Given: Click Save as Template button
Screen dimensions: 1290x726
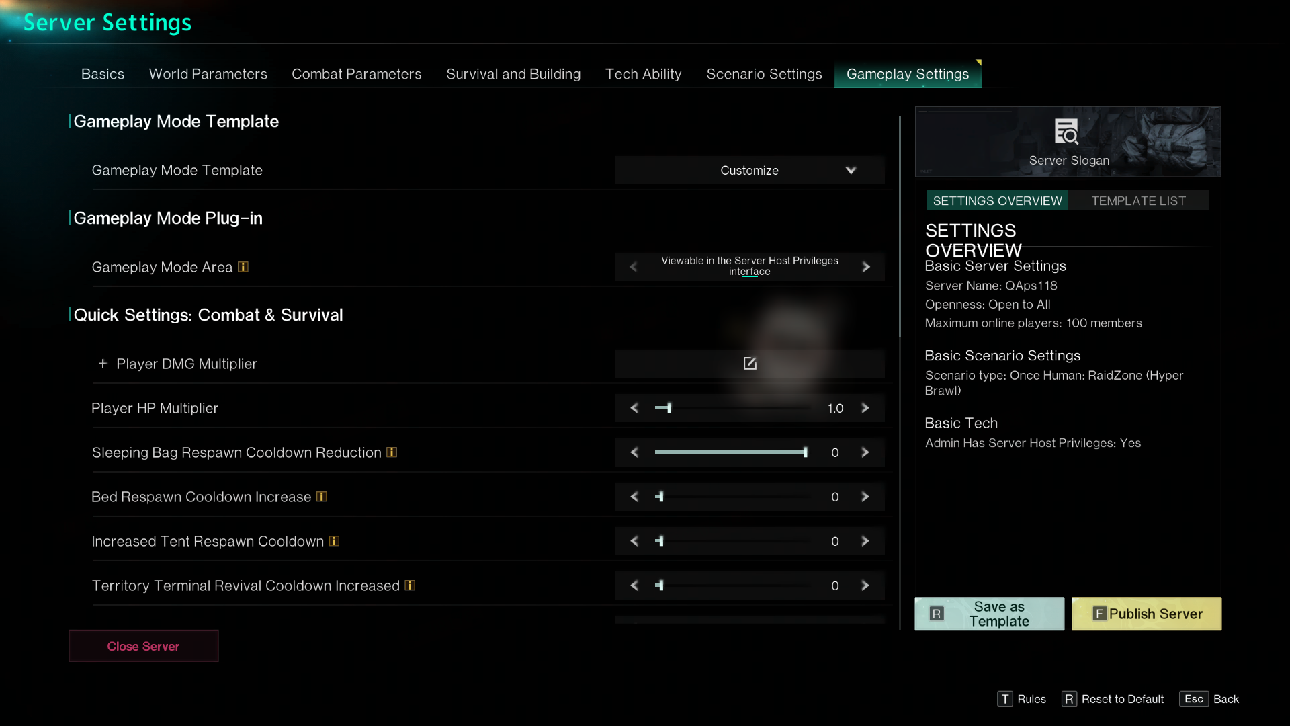Looking at the screenshot, I should tap(989, 614).
